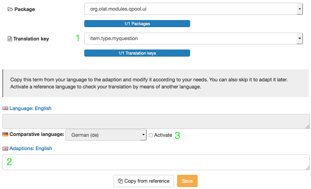The image size is (311, 189).
Task: Enable the Activate checkbox
Action: [x=151, y=135]
